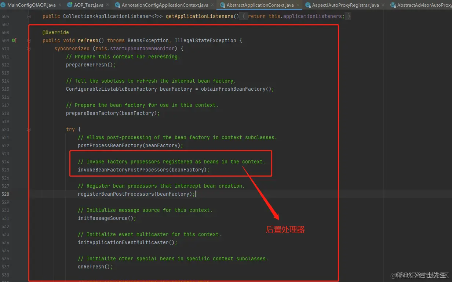452x282 pixels.
Task: Click the refresh method name
Action: click(x=88, y=40)
